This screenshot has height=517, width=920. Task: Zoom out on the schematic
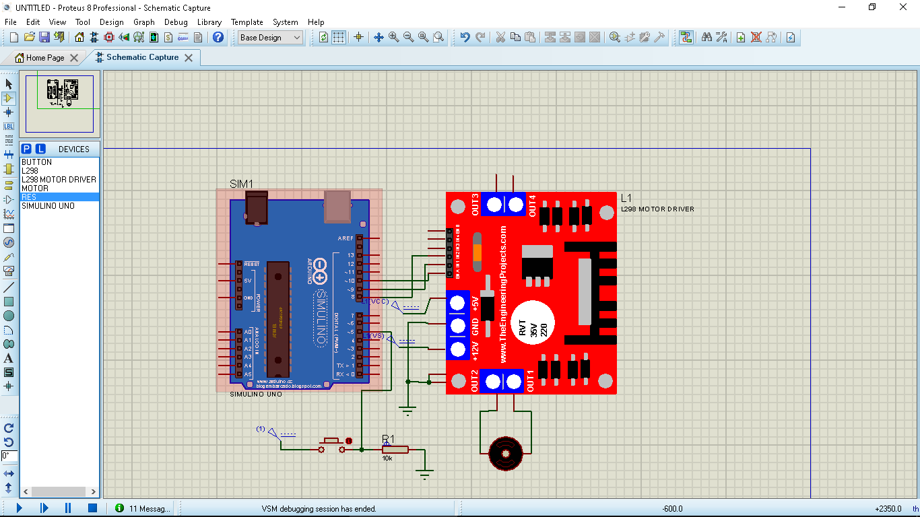[x=408, y=37]
